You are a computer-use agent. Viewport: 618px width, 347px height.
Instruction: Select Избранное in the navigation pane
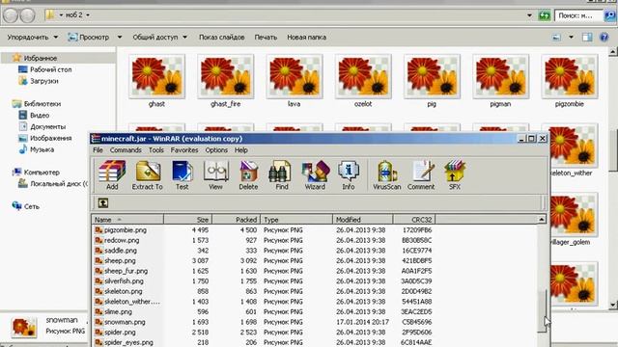coord(41,58)
